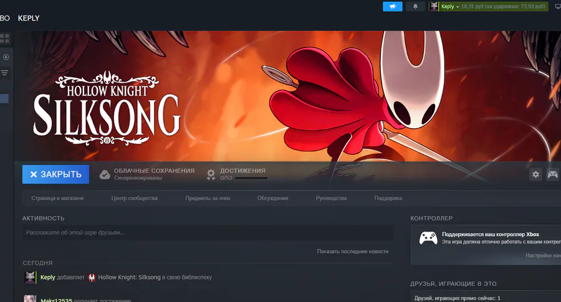The image size is (561, 302).
Task: Open ДОСТИЖЕНИЯ label
Action: click(x=242, y=171)
